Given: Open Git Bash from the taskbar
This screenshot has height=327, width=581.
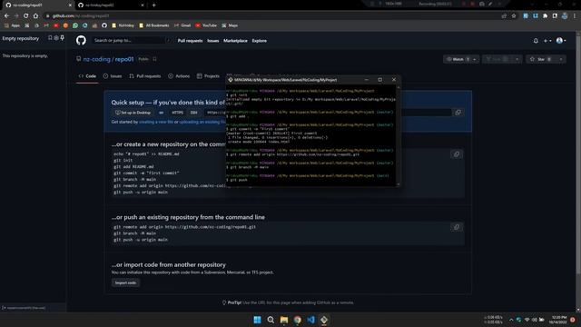Looking at the screenshot, I should coord(324,320).
